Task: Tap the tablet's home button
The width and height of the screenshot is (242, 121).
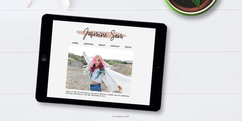Action: click(x=44, y=58)
